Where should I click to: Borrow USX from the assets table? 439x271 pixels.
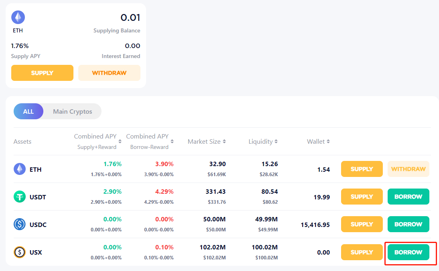click(x=408, y=252)
